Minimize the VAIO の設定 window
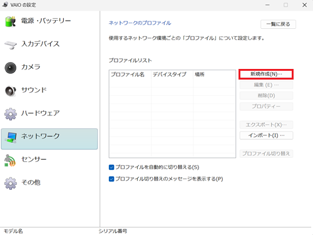313x235 pixels. point(267,5)
